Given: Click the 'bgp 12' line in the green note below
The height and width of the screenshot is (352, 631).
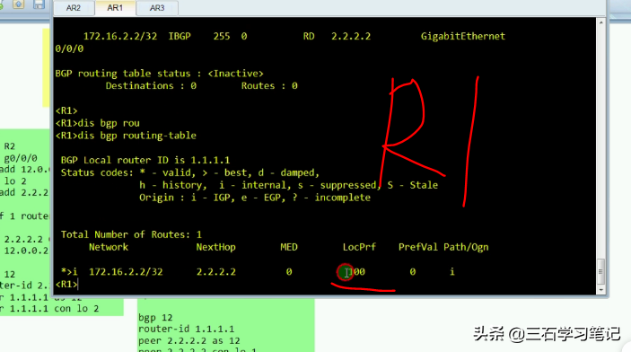Looking at the screenshot, I should point(155,318).
